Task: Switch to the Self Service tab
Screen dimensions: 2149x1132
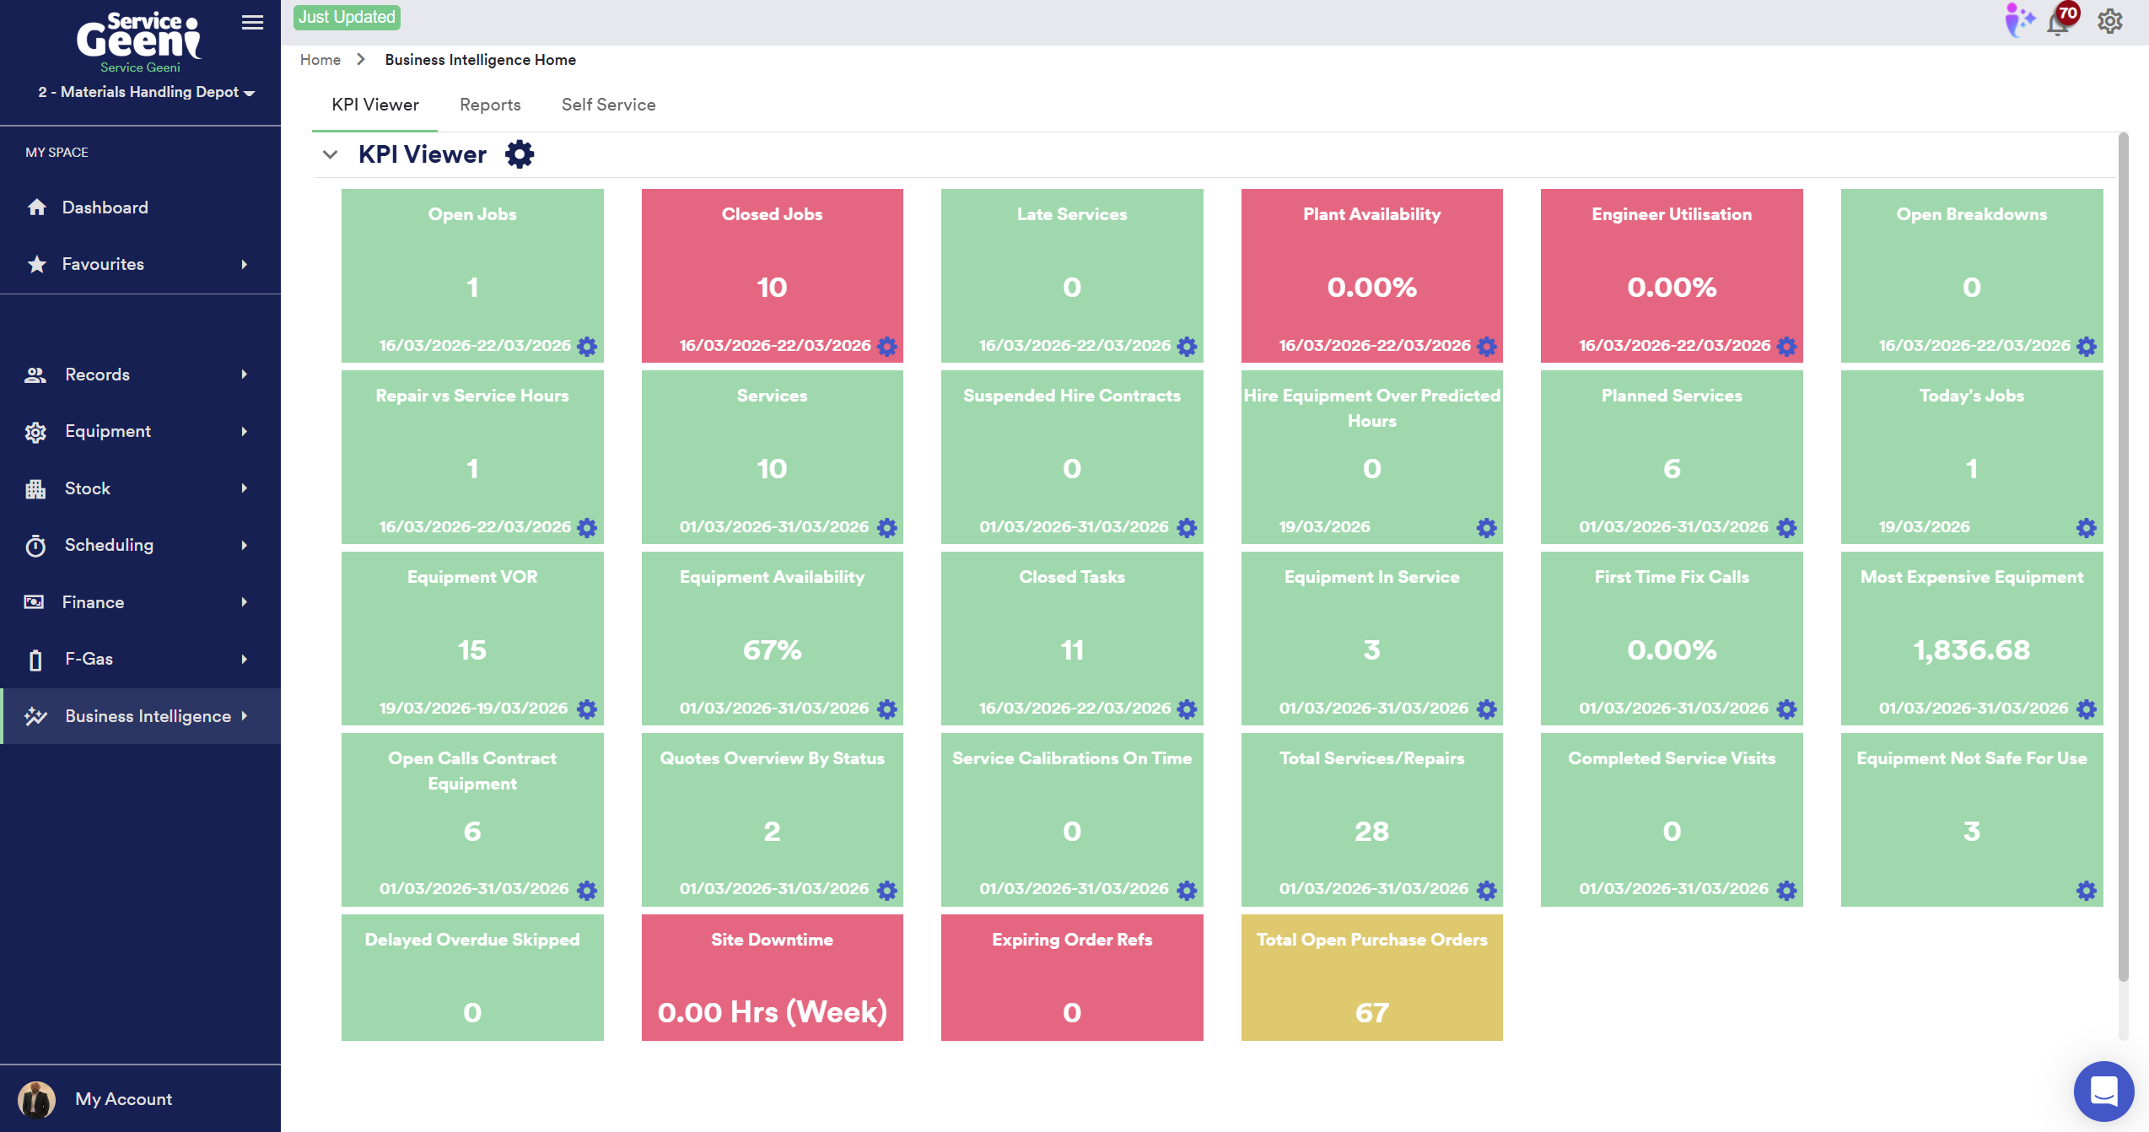Action: point(608,105)
